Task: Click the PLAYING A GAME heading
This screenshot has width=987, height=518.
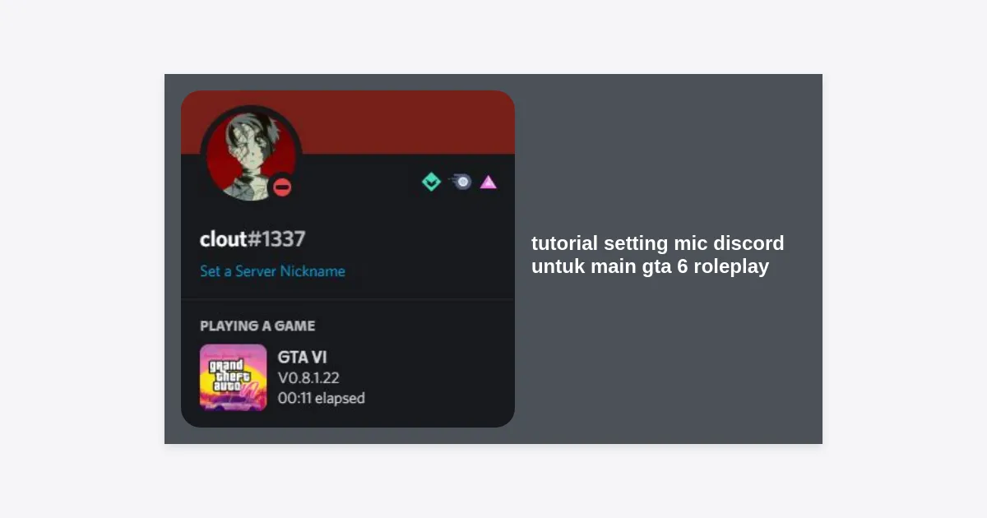Action: (x=257, y=326)
